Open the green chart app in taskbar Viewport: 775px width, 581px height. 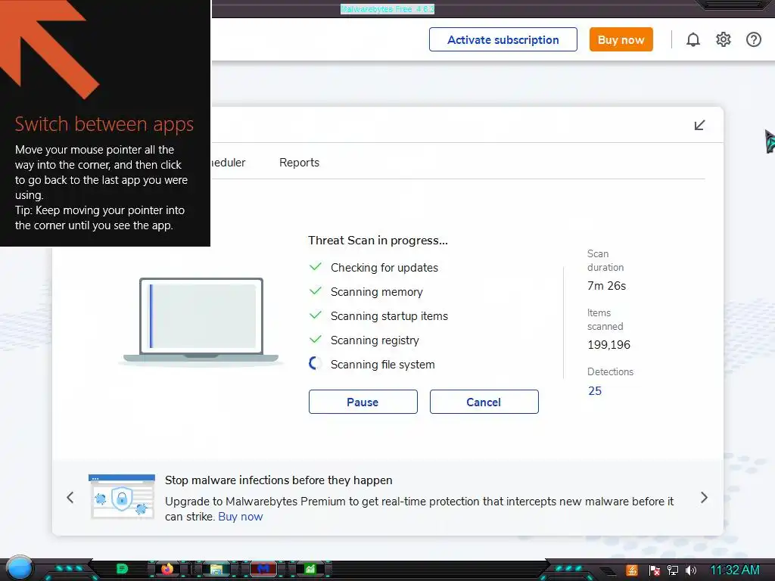310,569
